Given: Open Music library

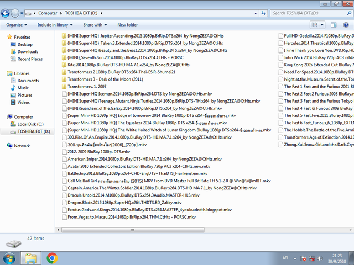Looking at the screenshot, I should point(23,88).
